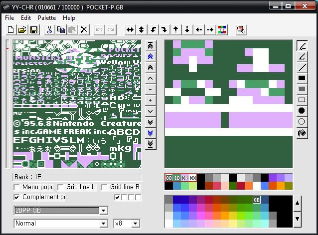This screenshot has width=318, height=235.
Task: Rotate tile right with the curved arrow
Action: pyautogui.click(x=164, y=30)
